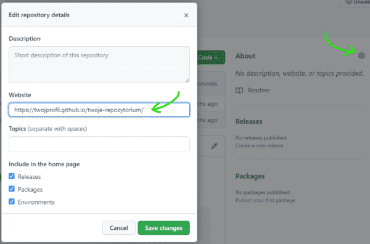Click the Topics input field

(99, 144)
